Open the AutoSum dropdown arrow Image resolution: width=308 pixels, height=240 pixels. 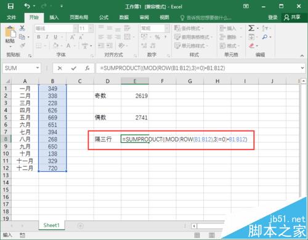(257, 28)
